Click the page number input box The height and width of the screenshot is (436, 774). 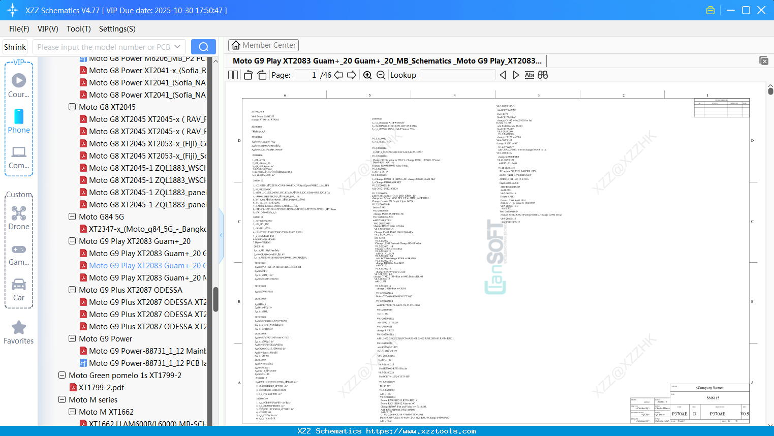point(306,75)
